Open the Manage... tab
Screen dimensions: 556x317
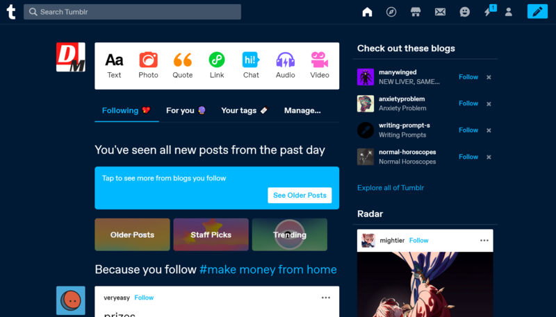[302, 110]
